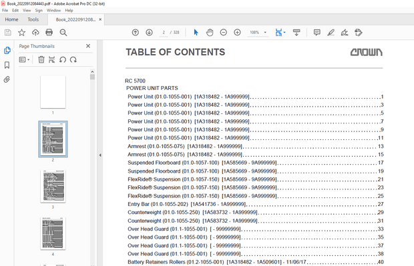414x266 pixels.
Task: Open the File menu
Action: coord(5,11)
